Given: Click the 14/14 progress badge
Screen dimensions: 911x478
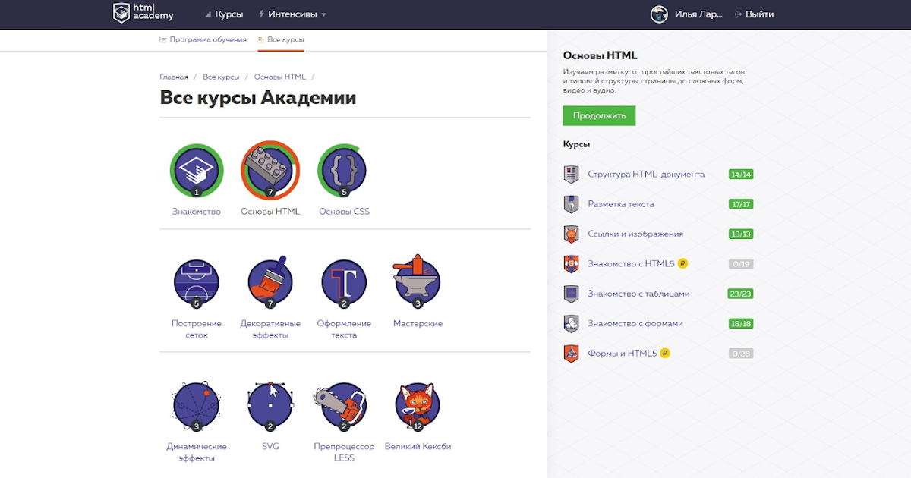Looking at the screenshot, I should coord(740,175).
